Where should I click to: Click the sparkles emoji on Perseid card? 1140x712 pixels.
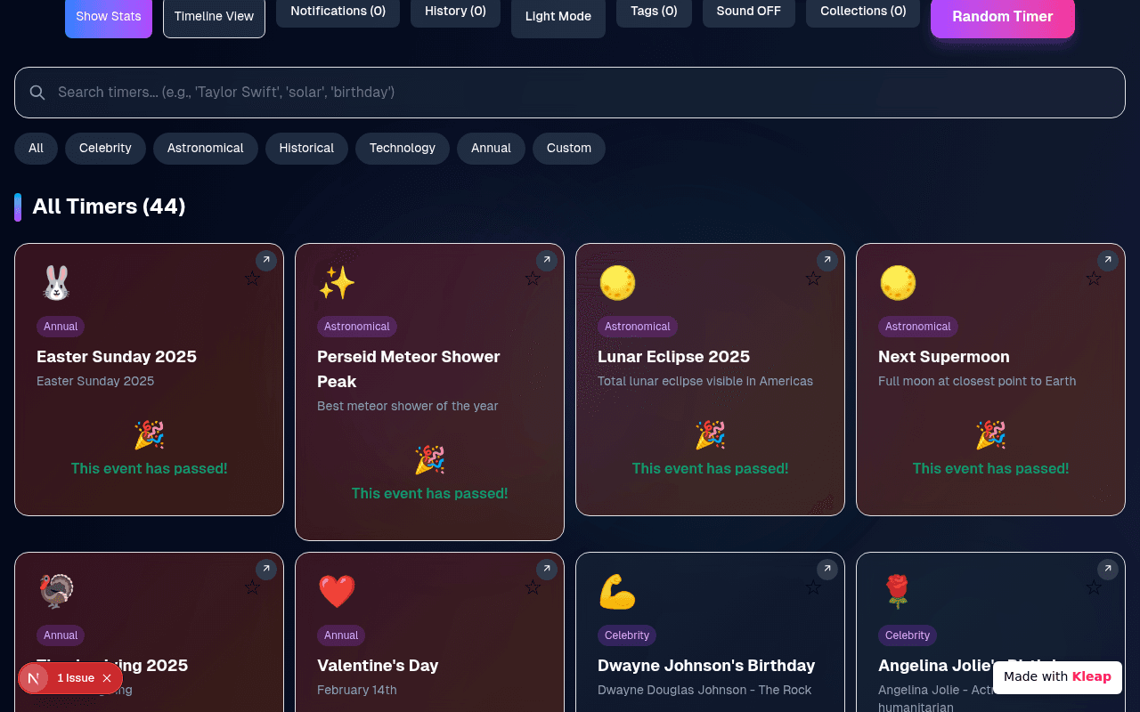[x=337, y=283]
